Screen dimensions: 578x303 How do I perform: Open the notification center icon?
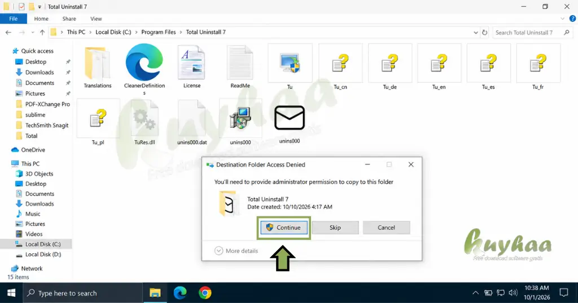(564, 293)
